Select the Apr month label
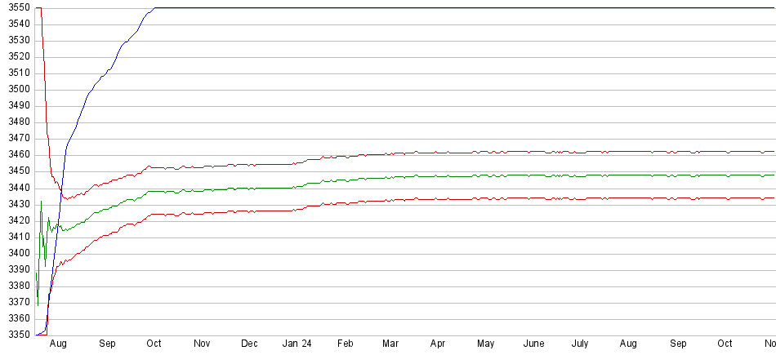 pyautogui.click(x=439, y=344)
